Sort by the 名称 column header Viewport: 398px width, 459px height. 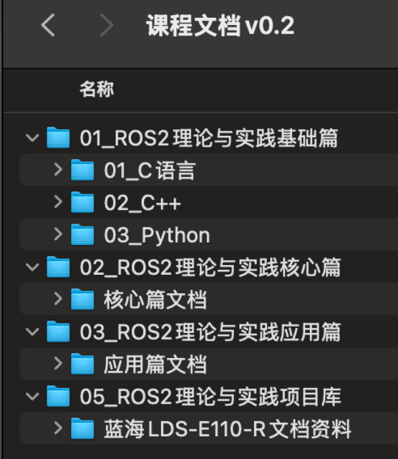pyautogui.click(x=96, y=90)
